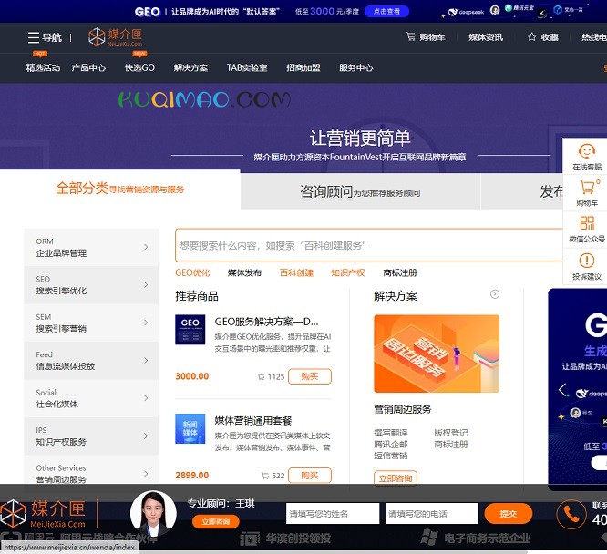Open the 投诉建议 exclamation icon
This screenshot has height=554, width=607.
click(586, 261)
